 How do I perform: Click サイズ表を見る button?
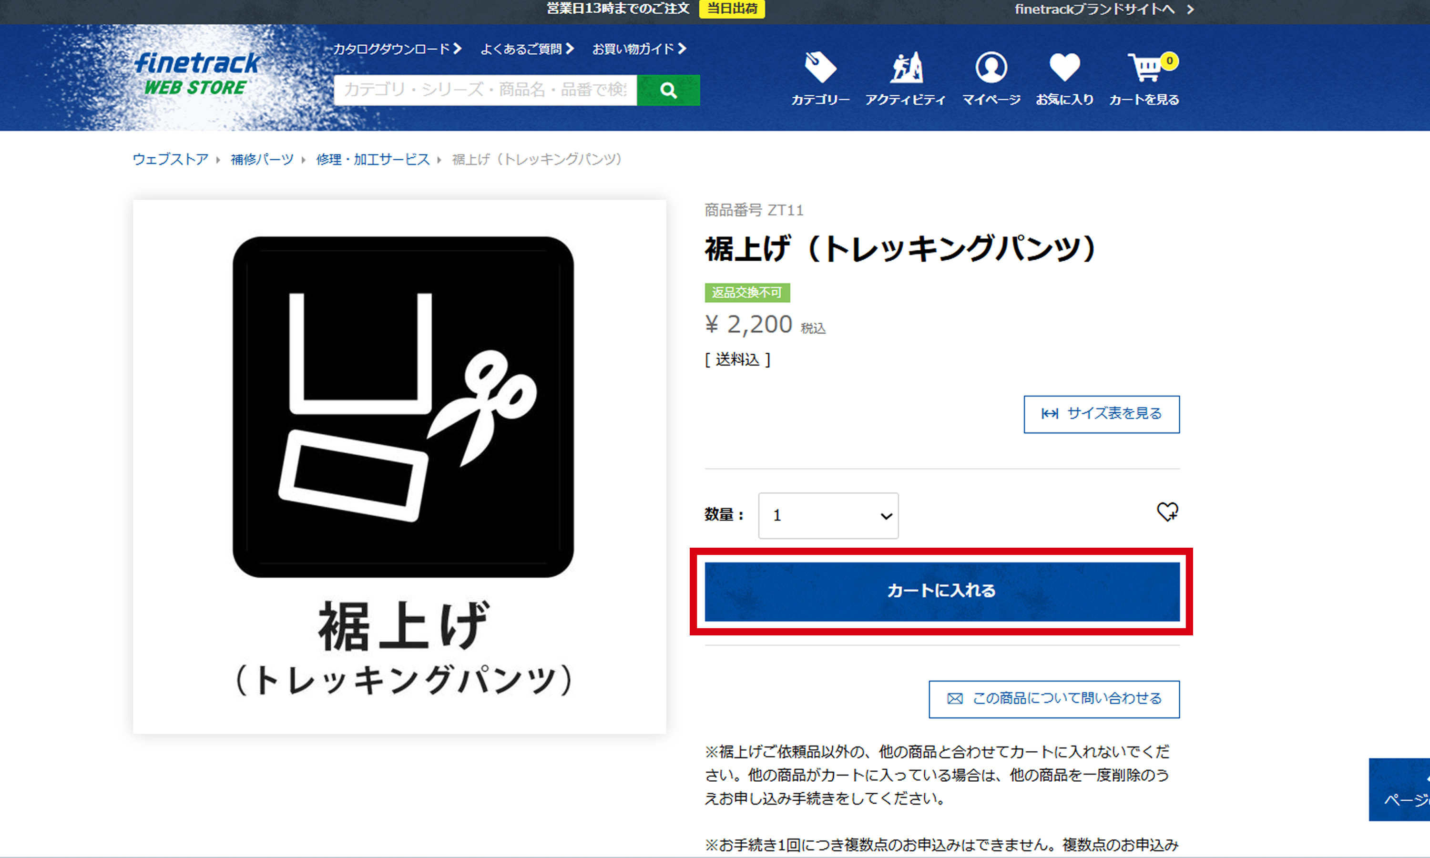(1101, 414)
